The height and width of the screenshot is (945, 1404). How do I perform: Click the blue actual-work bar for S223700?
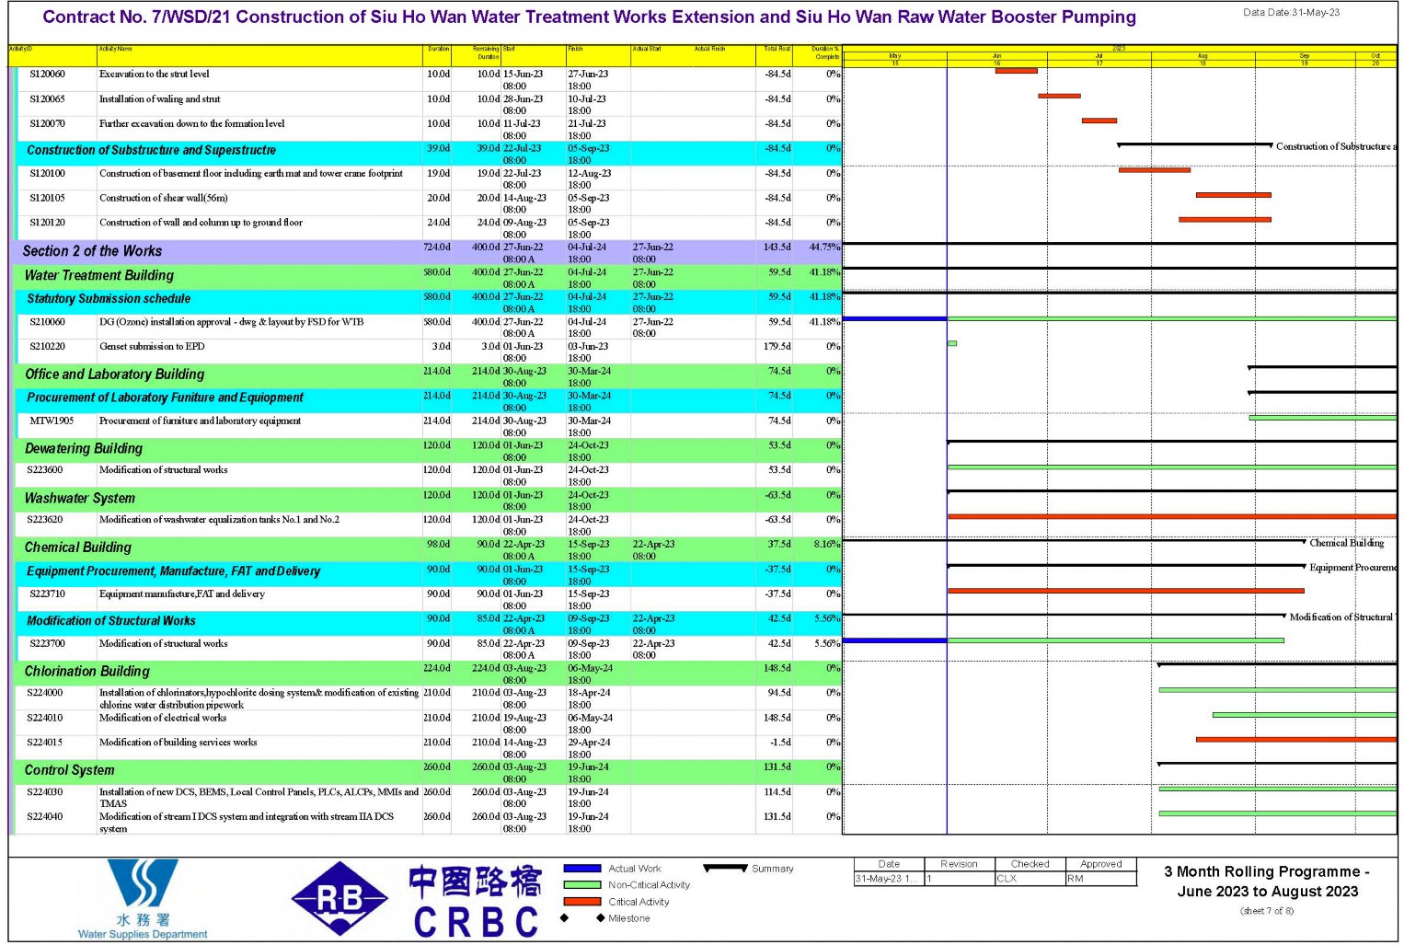pyautogui.click(x=895, y=640)
